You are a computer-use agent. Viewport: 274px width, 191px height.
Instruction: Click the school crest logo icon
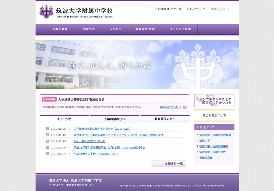pos(47,12)
